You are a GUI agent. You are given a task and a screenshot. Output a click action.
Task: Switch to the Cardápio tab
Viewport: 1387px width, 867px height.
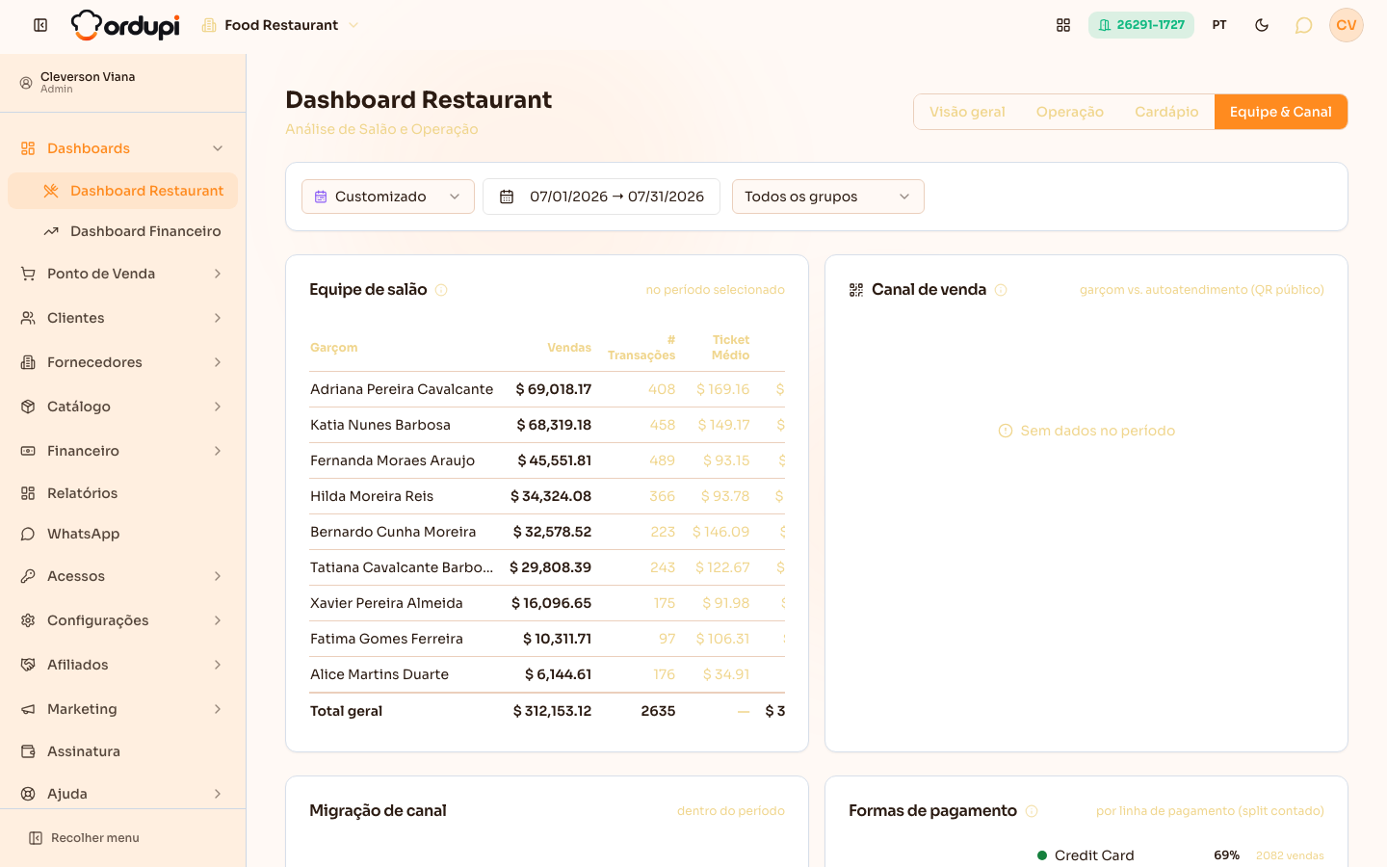pos(1166,112)
